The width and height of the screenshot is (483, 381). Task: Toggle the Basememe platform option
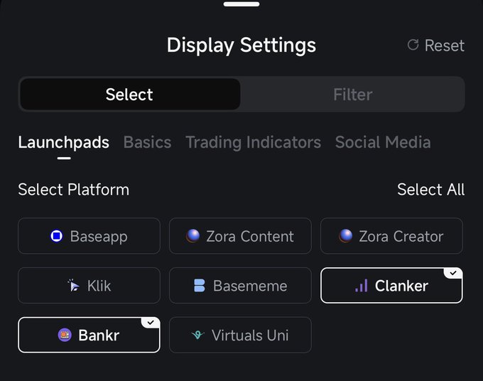(x=240, y=286)
